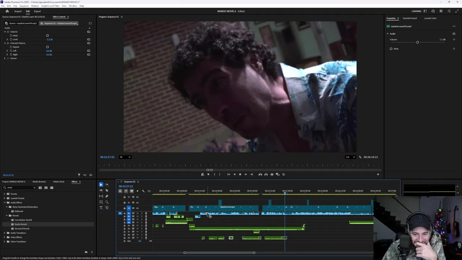
Task: Select the Razor tool
Action: click(x=107, y=190)
